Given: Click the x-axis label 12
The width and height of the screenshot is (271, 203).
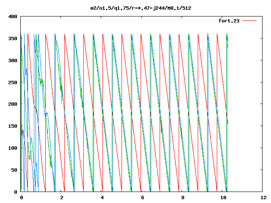Looking at the screenshot, I should (263, 198).
